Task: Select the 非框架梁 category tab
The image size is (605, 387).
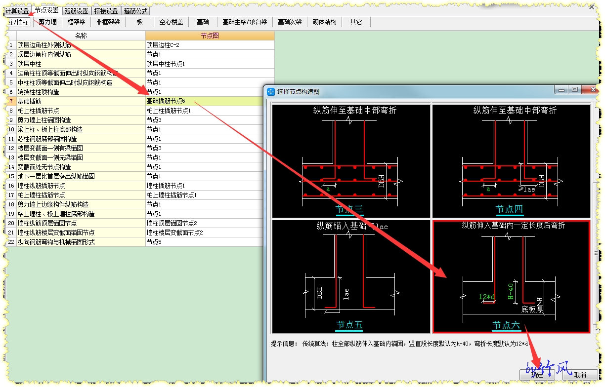Action: pos(108,22)
